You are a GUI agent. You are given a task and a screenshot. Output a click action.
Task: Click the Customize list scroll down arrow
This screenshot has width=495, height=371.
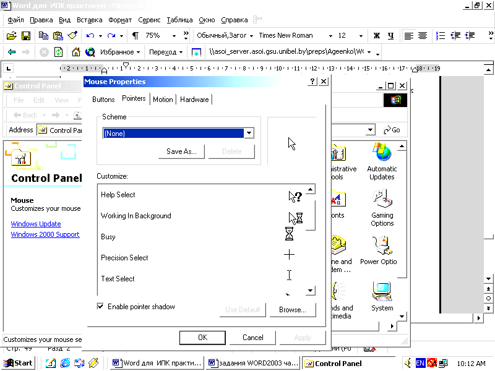311,291
